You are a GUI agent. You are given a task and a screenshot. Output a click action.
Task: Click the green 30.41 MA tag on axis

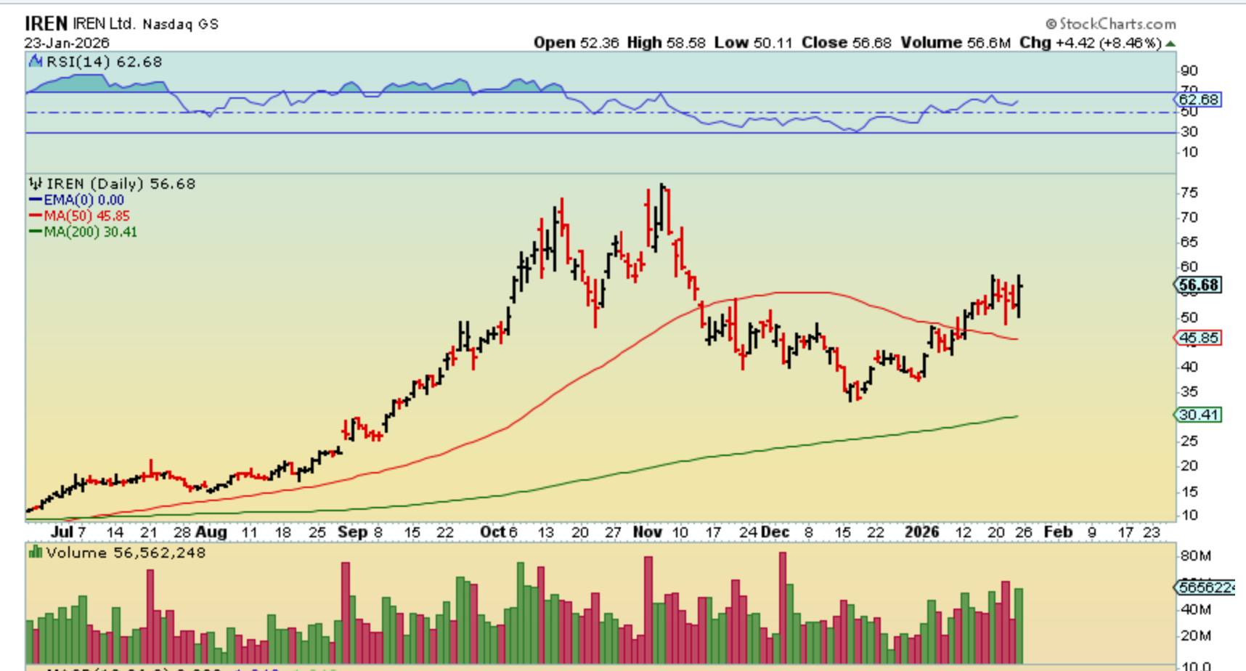1198,415
